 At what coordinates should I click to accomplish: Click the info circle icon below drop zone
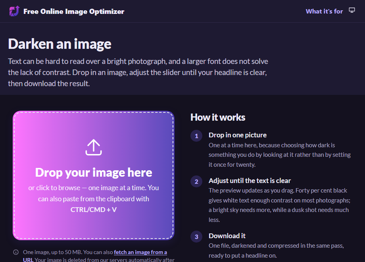pos(16,252)
